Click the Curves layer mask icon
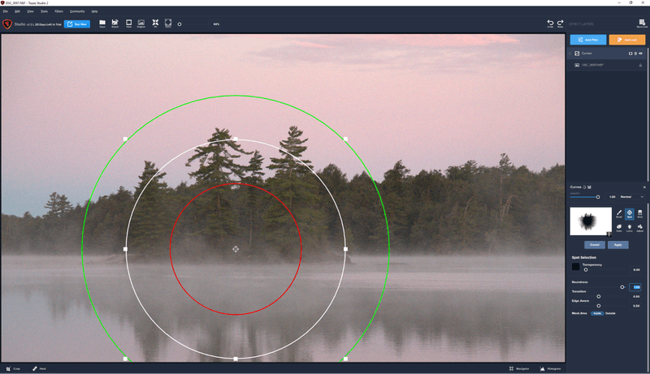Image resolution: width=650 pixels, height=374 pixels. (x=630, y=54)
